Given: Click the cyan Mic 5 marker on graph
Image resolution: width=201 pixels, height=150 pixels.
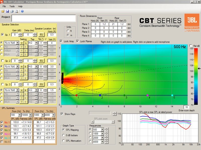Looking at the screenshot, I should 172,95.
